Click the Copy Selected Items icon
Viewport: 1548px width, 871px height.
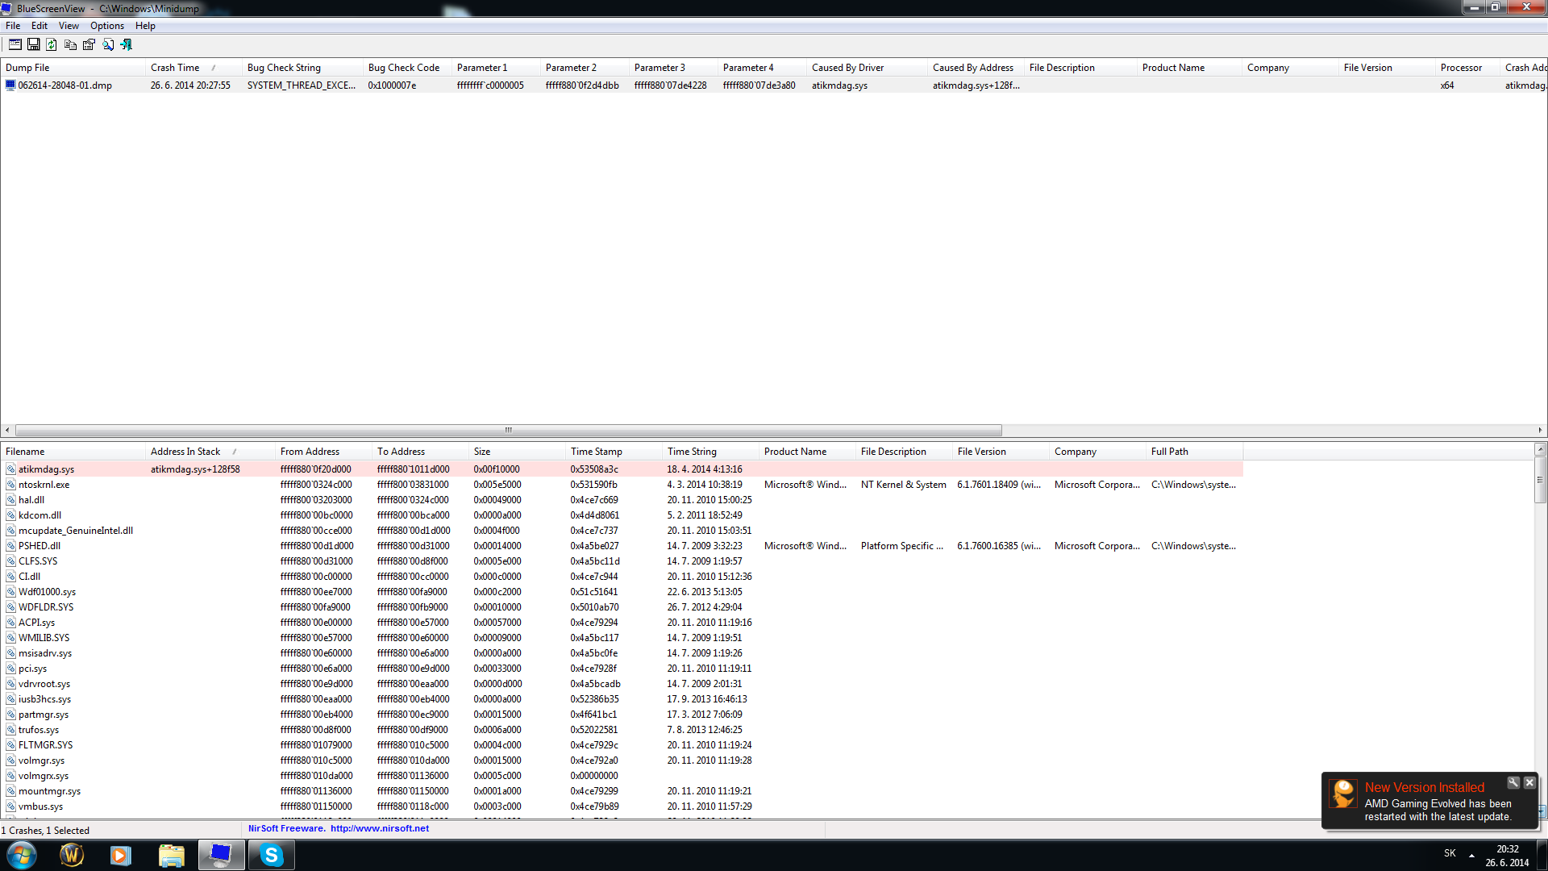70,45
